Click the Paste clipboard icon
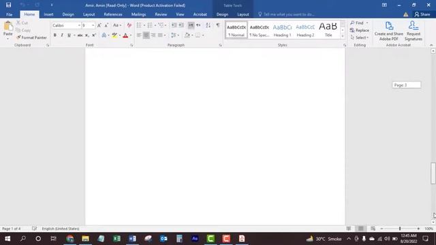This screenshot has height=245, width=436. tap(8, 26)
